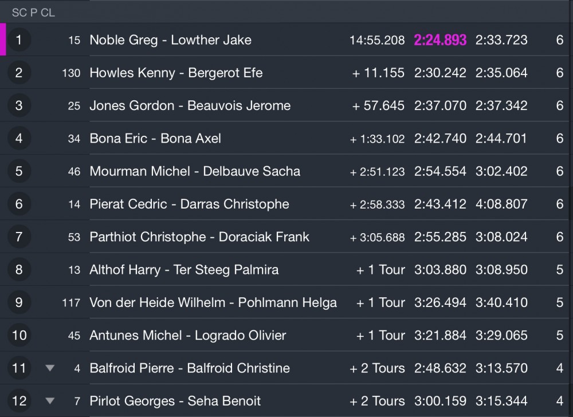Screen dimensions: 573x417
Task: Click position badge 8 circle
Action: 19,269
